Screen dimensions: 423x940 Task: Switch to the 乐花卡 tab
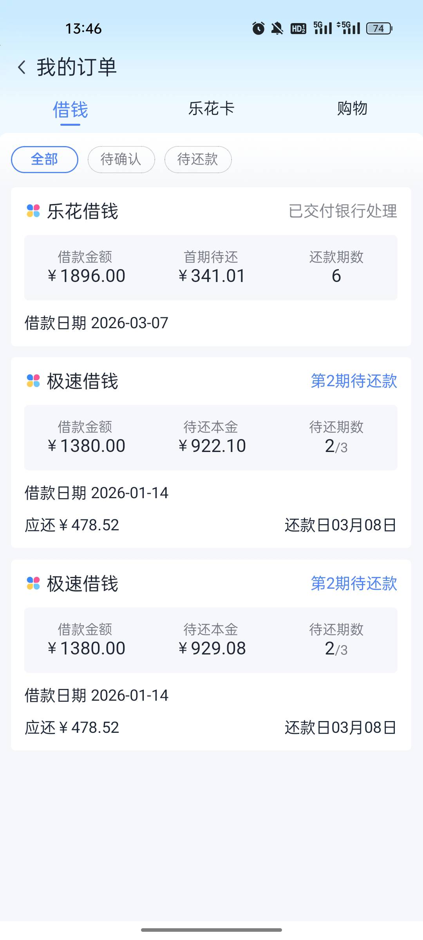[x=211, y=108]
